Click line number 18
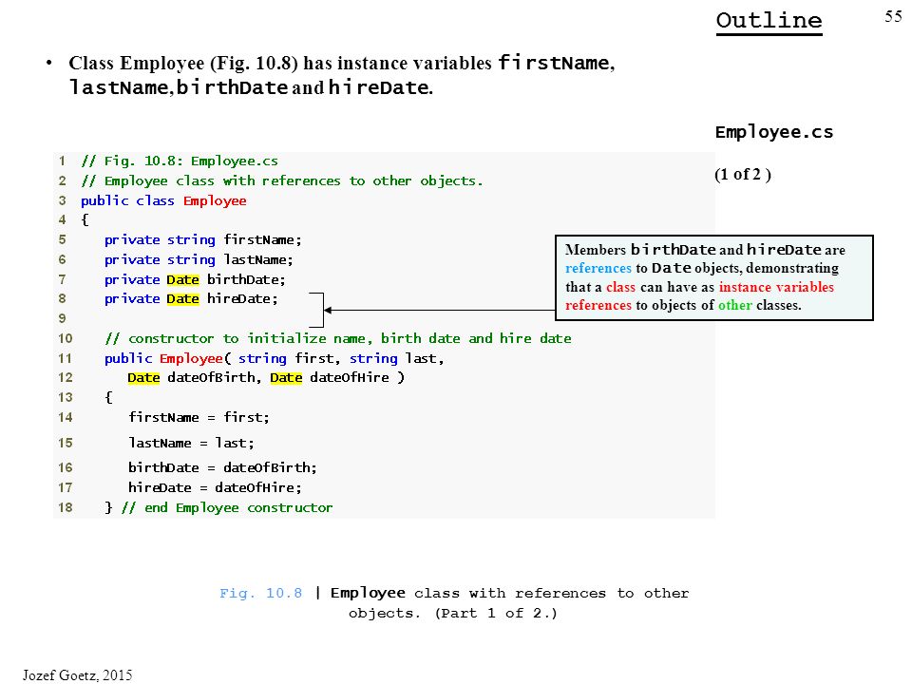This screenshot has width=912, height=684. pyautogui.click(x=66, y=507)
